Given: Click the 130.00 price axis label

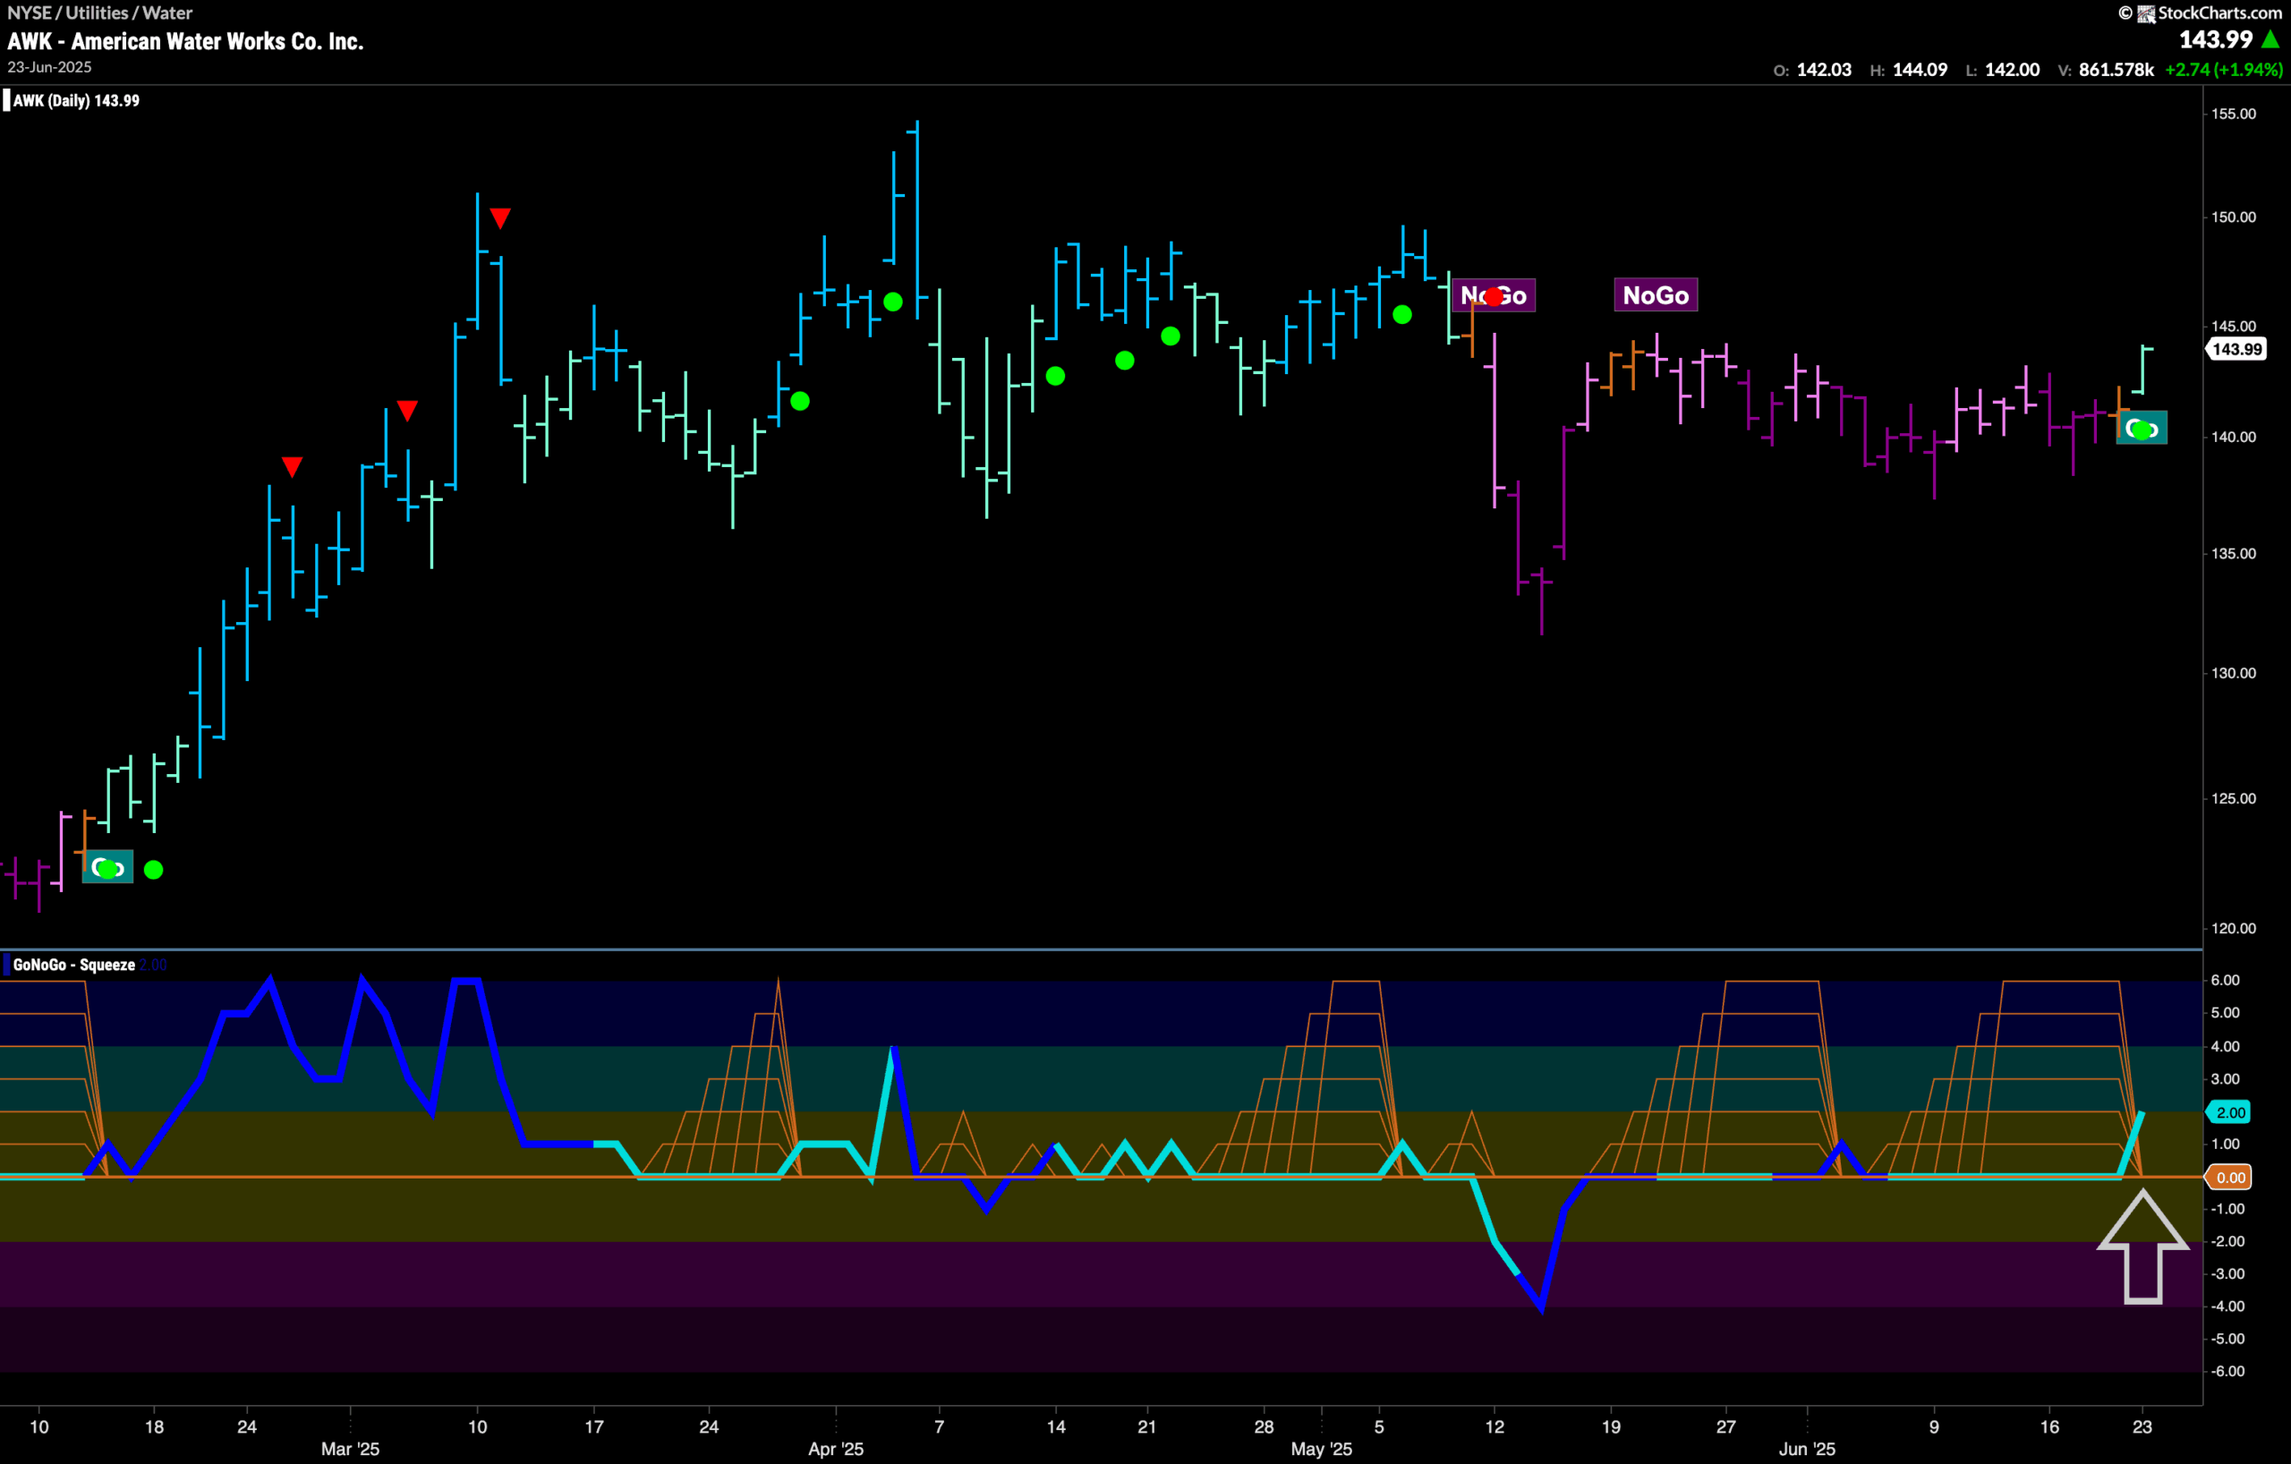Looking at the screenshot, I should tap(2233, 673).
